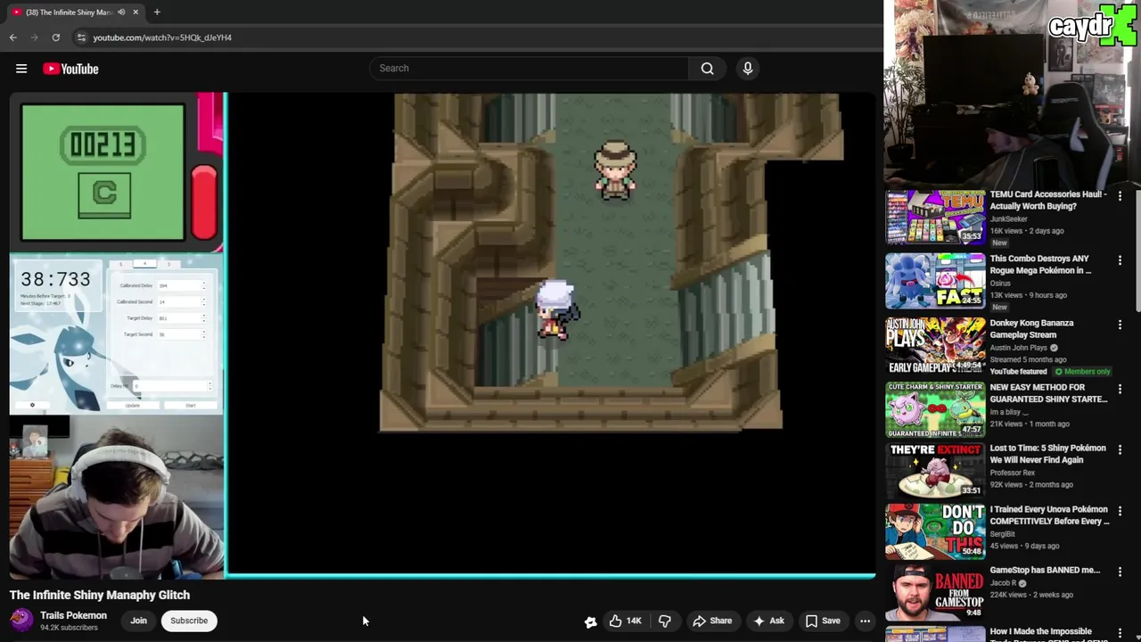Click the search magnifier button
This screenshot has height=642, width=1141.
pyautogui.click(x=707, y=69)
